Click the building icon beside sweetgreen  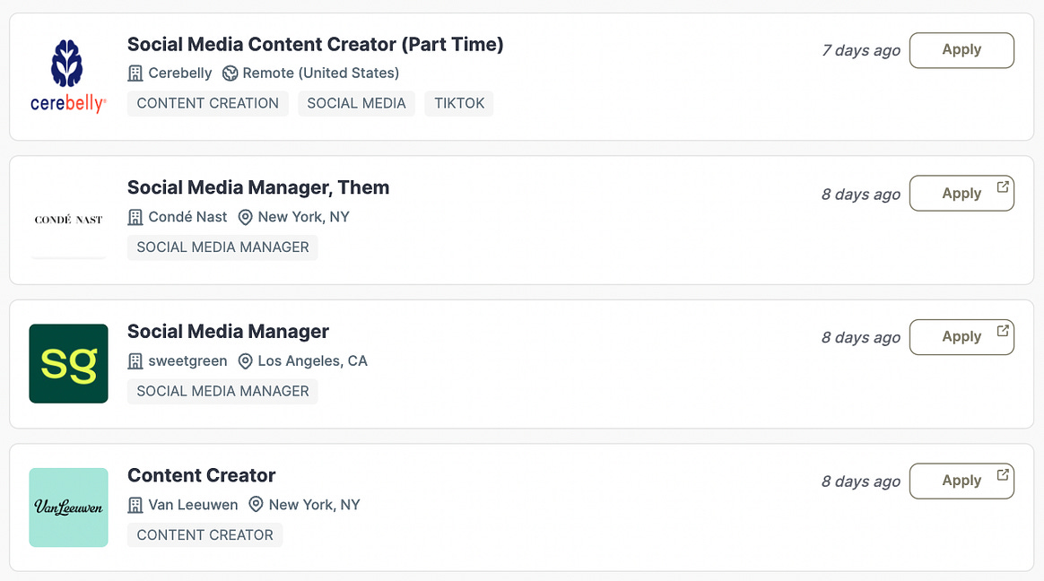[135, 361]
